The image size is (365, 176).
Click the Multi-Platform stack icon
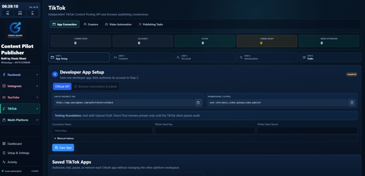pos(4,120)
